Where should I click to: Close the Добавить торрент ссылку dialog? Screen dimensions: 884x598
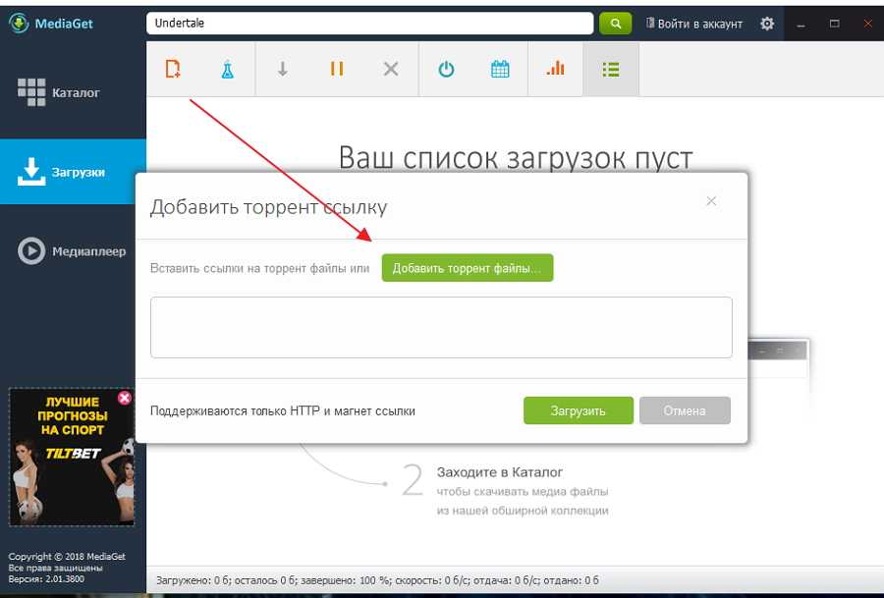[x=711, y=201]
